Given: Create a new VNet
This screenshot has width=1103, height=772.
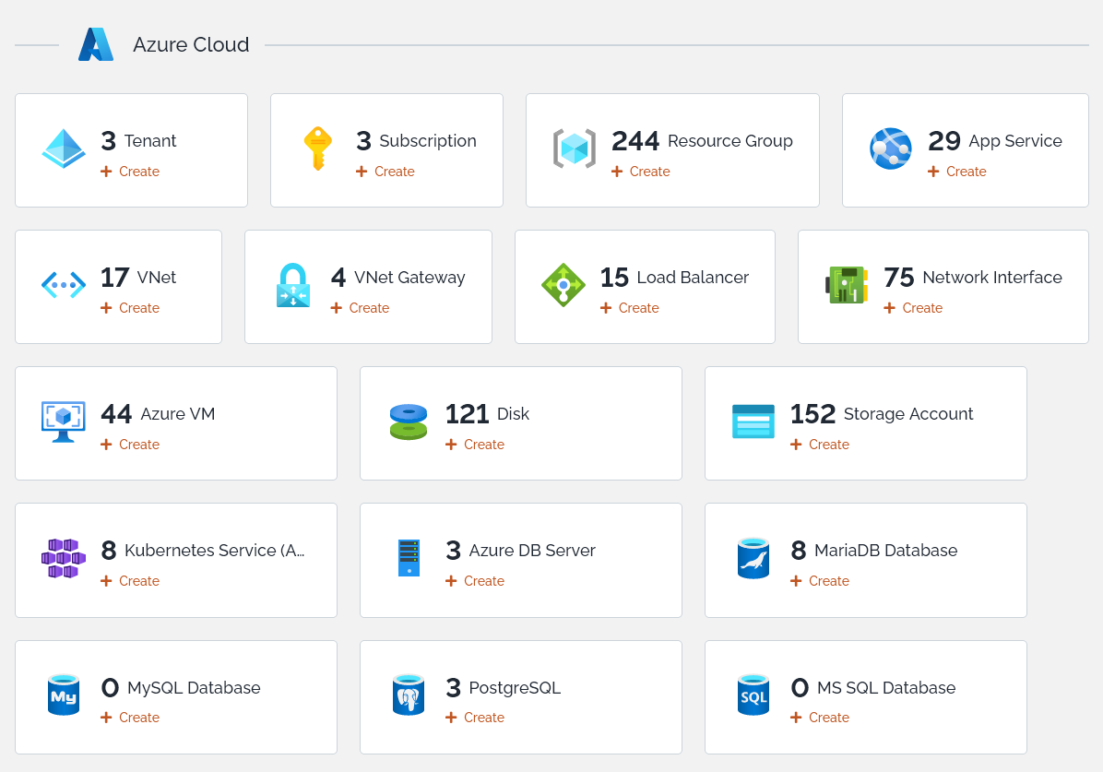Looking at the screenshot, I should coord(130,307).
